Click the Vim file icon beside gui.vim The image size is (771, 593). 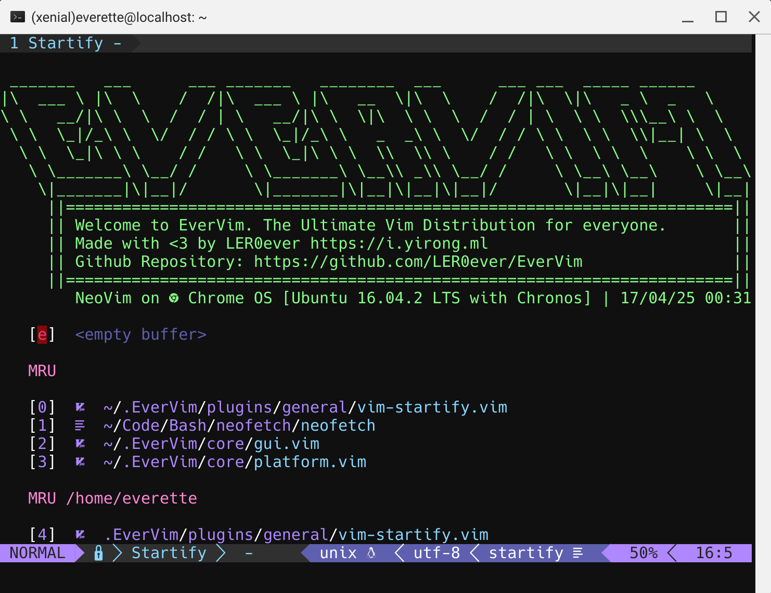coord(80,444)
